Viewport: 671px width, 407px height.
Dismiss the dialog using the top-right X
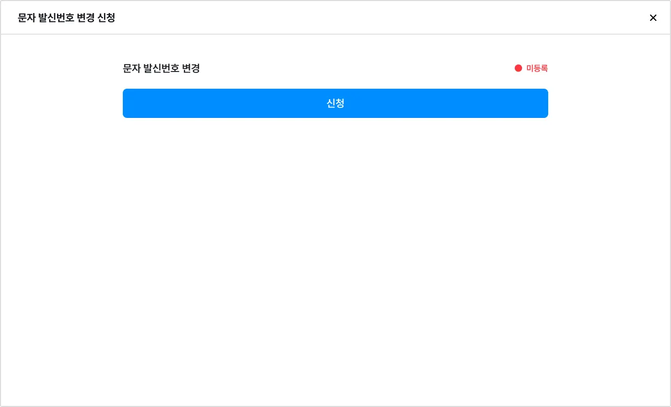coord(653,18)
